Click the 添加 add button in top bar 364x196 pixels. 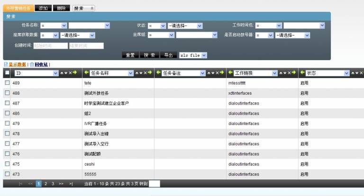coord(43,9)
